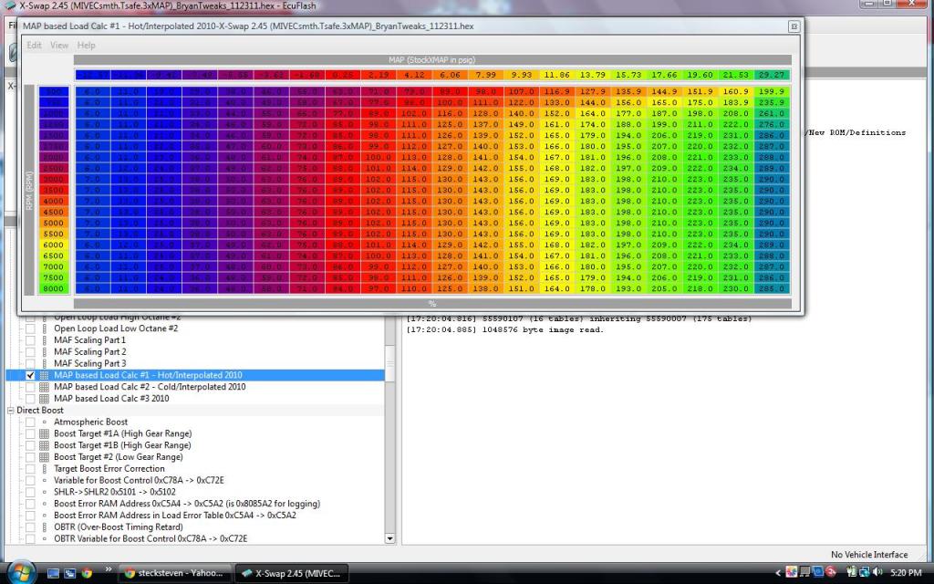This screenshot has height=584, width=934.
Task: Enable the Atmospheric Boost checkbox
Action: click(x=30, y=422)
